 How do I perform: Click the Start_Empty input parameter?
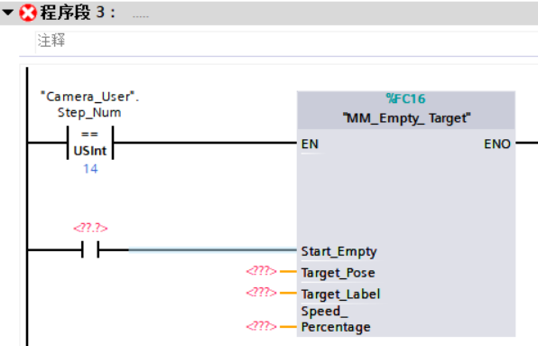click(339, 251)
